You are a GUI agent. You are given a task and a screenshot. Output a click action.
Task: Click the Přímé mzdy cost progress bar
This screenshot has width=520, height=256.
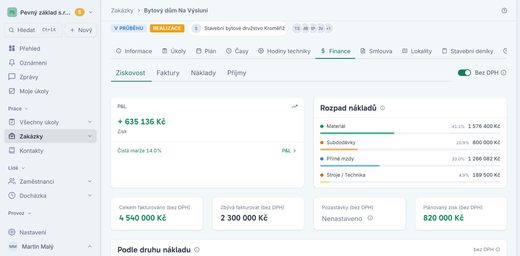click(x=410, y=166)
